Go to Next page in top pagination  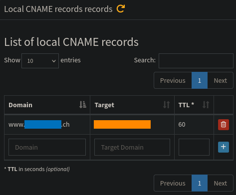220,80
